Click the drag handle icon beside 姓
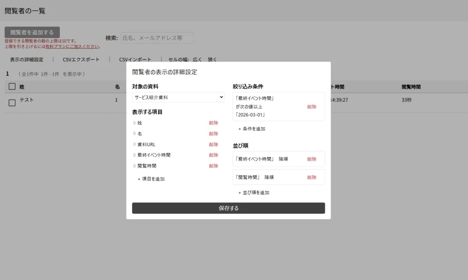The height and width of the screenshot is (280, 468). pyautogui.click(x=134, y=122)
